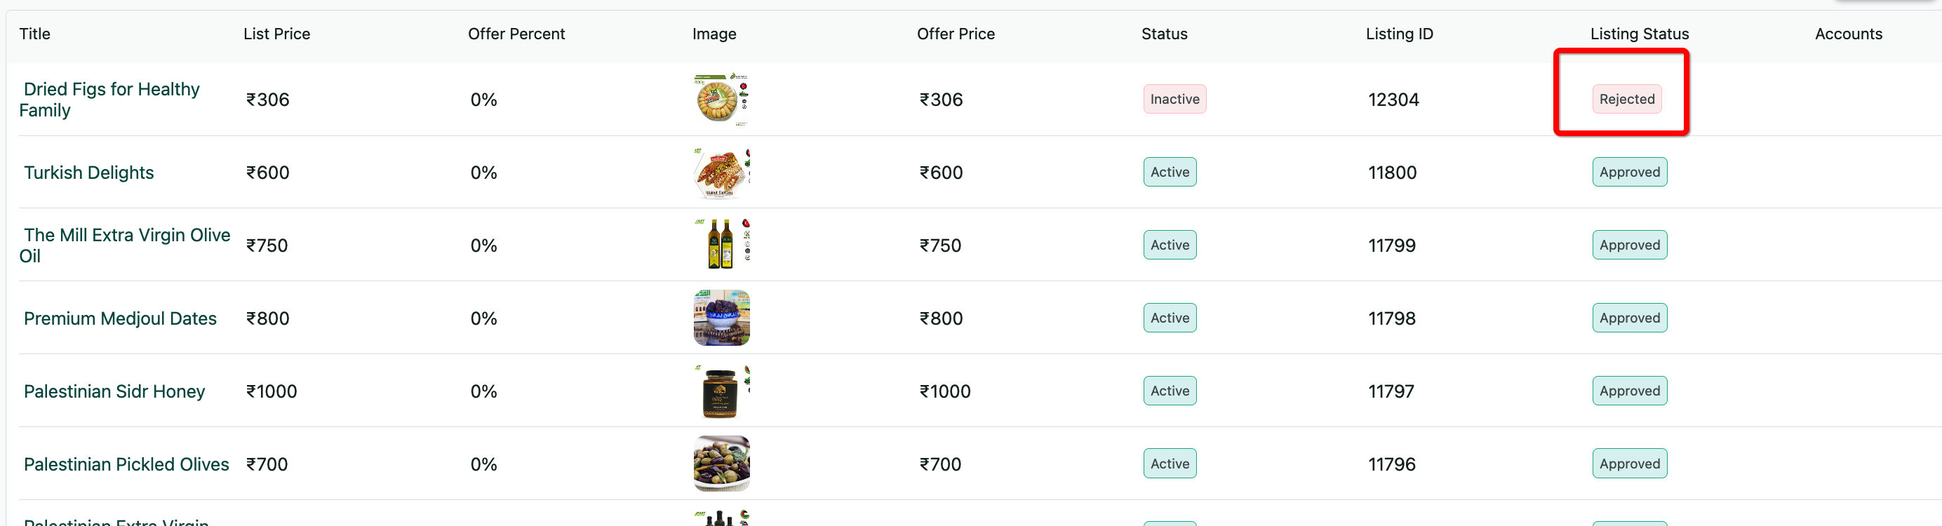Click the olive oil bottles thumbnail
Screen dimensions: 1942x526
tap(721, 245)
